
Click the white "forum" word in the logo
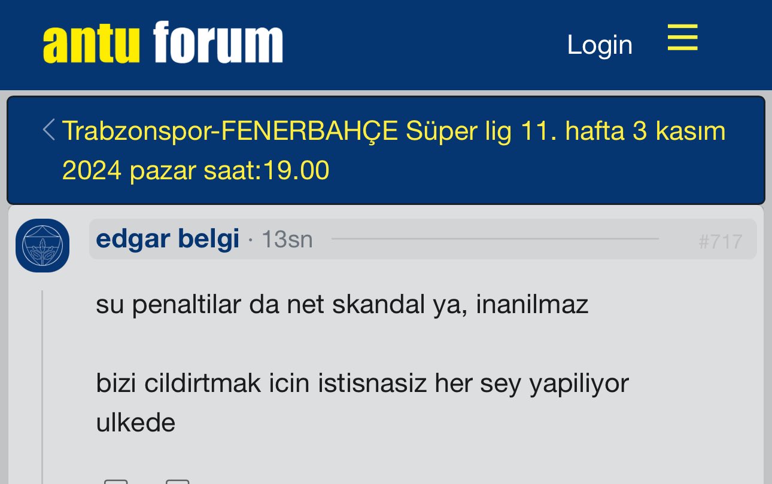coord(218,42)
